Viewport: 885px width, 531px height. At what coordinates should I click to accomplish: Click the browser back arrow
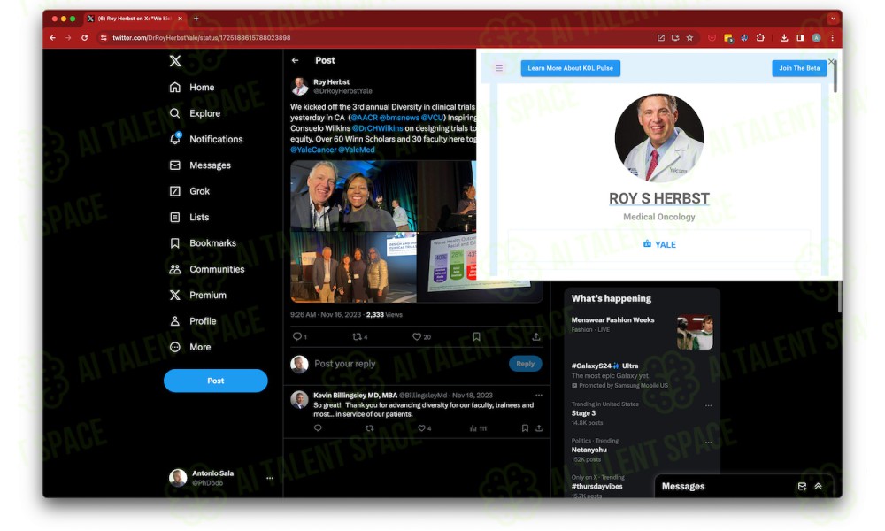52,38
